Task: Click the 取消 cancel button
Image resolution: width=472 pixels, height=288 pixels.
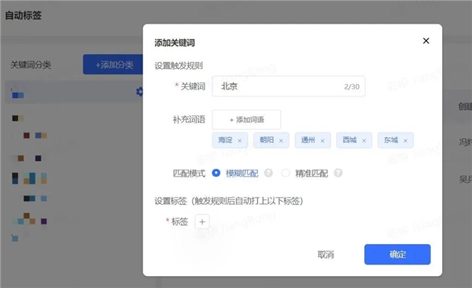Action: [x=326, y=255]
